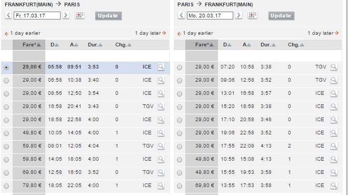Viewport: 348px width, 195px height.
Task: Open calendar picker for Frankfurt–Paris date
Action: click(79, 15)
